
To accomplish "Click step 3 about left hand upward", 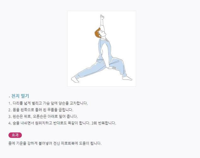I will point(43,116).
